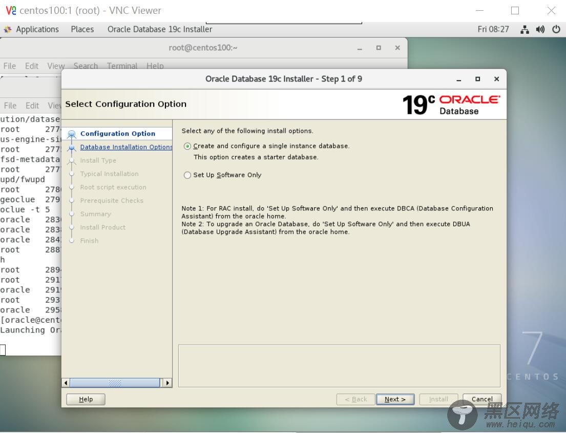
Task: Click the power icon in top panel
Action: [556, 29]
